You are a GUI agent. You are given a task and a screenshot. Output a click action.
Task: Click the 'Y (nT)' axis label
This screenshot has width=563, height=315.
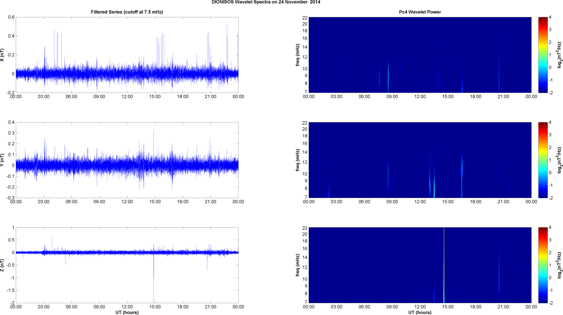3,160
